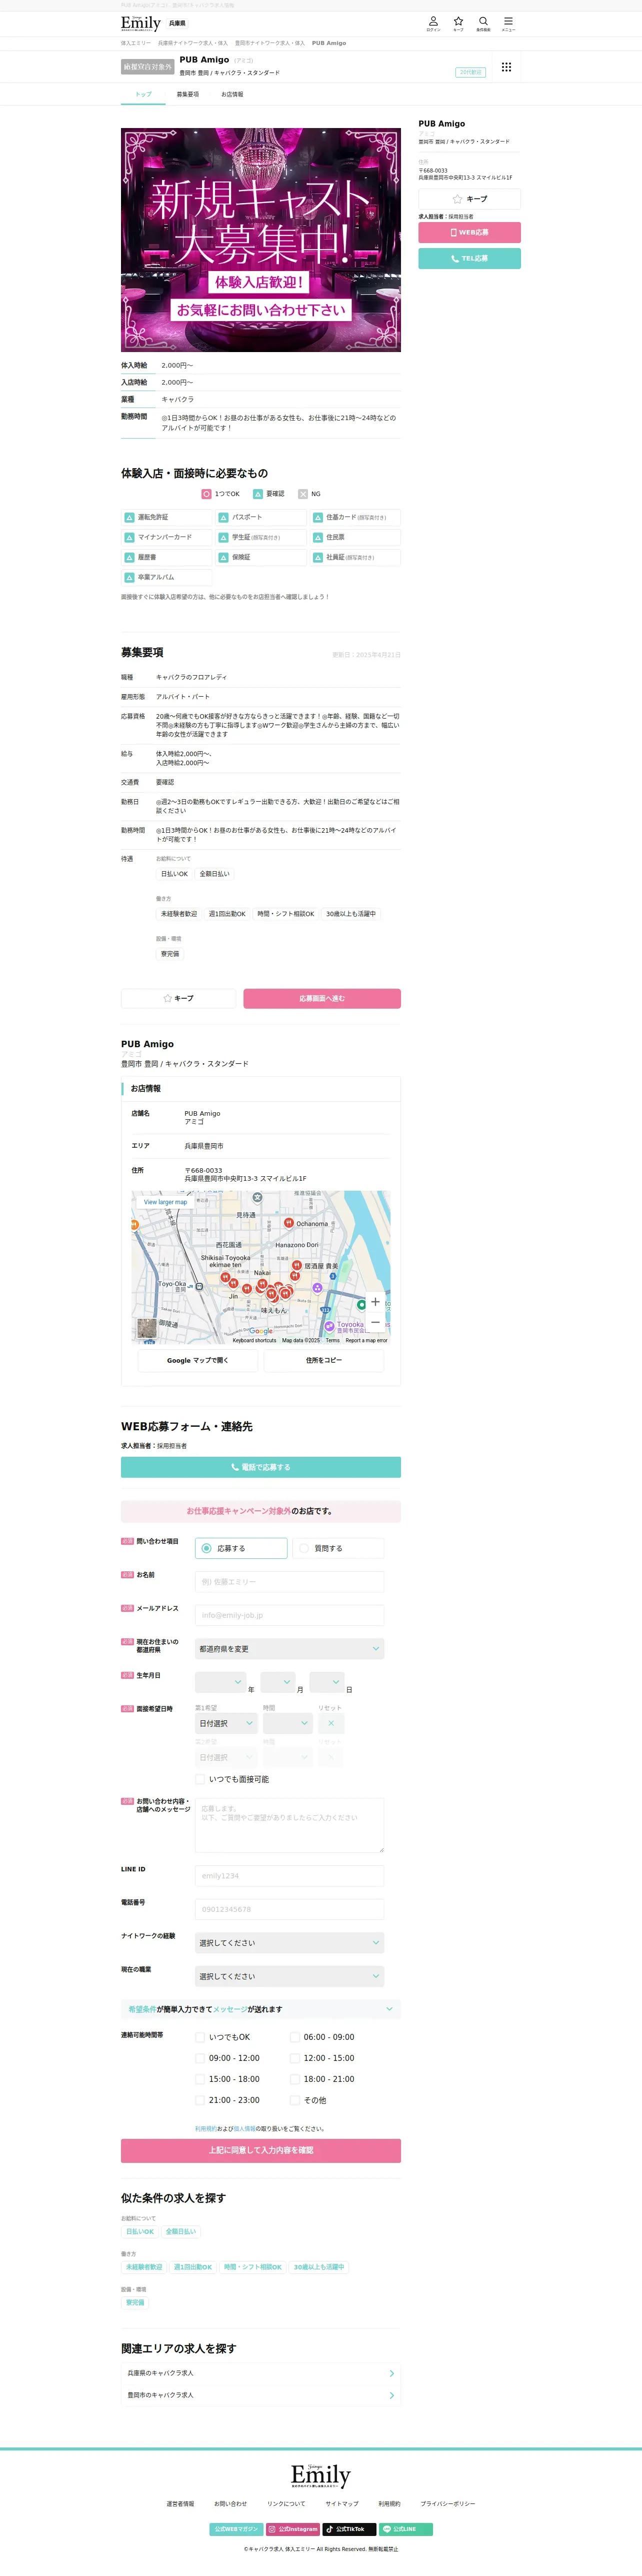Click View larger map on the map
This screenshot has height=2576, width=642.
click(165, 1202)
